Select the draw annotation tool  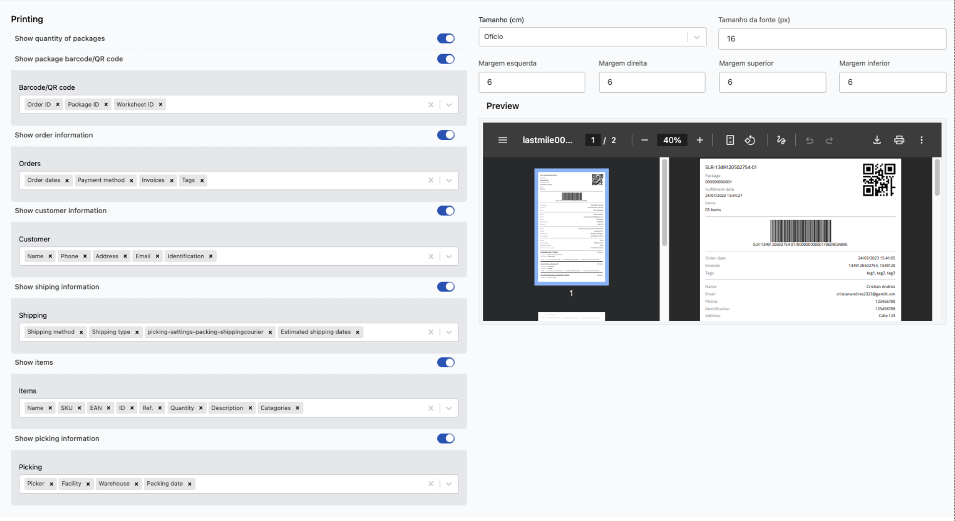pos(781,140)
